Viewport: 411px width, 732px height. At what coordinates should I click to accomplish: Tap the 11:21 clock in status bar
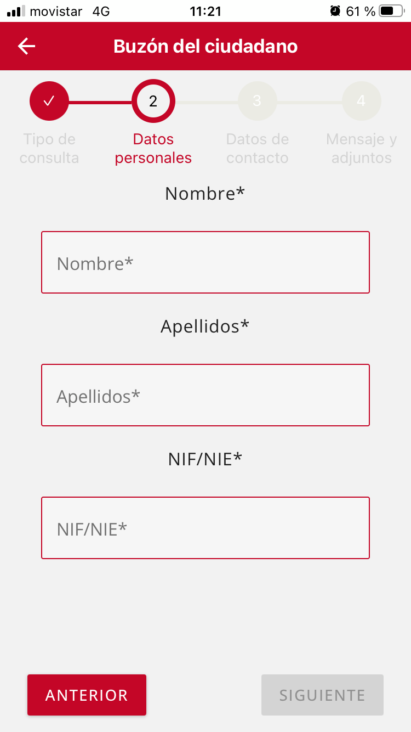(x=206, y=10)
